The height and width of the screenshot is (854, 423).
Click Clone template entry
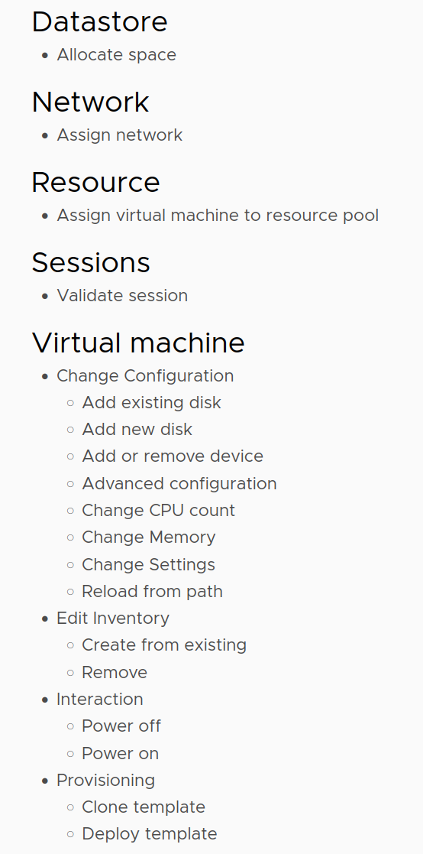(x=144, y=807)
